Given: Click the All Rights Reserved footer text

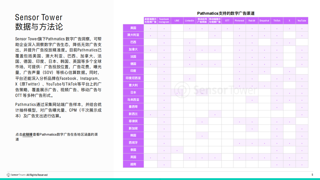Looking at the screenshot, I should tap(37, 175).
